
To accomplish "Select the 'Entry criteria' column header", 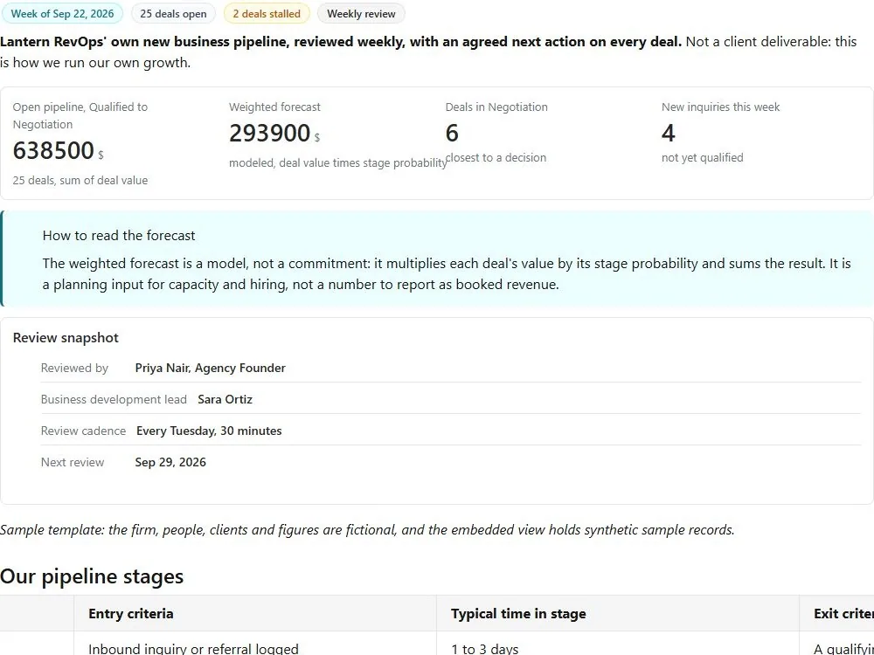I will point(131,614).
